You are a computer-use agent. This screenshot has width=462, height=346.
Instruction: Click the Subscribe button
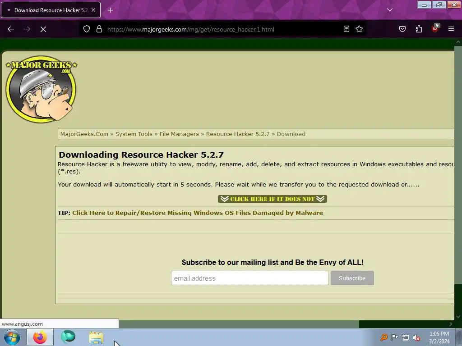pos(352,278)
